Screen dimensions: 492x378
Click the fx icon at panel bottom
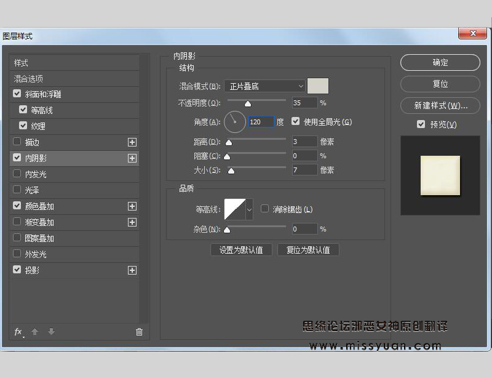point(18,332)
